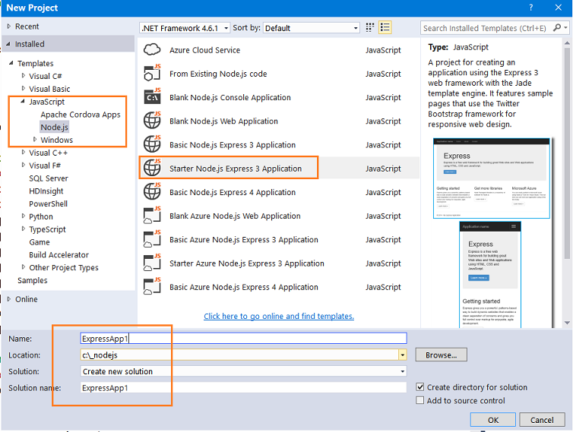Expand the Recent section
This screenshot has width=573, height=432.
(x=9, y=27)
